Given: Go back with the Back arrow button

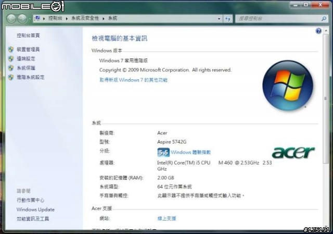Looking at the screenshot, I should click(11, 19).
